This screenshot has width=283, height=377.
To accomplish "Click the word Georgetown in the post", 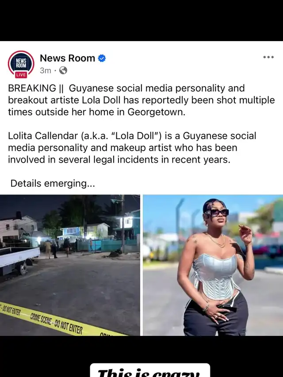I will 156,112.
